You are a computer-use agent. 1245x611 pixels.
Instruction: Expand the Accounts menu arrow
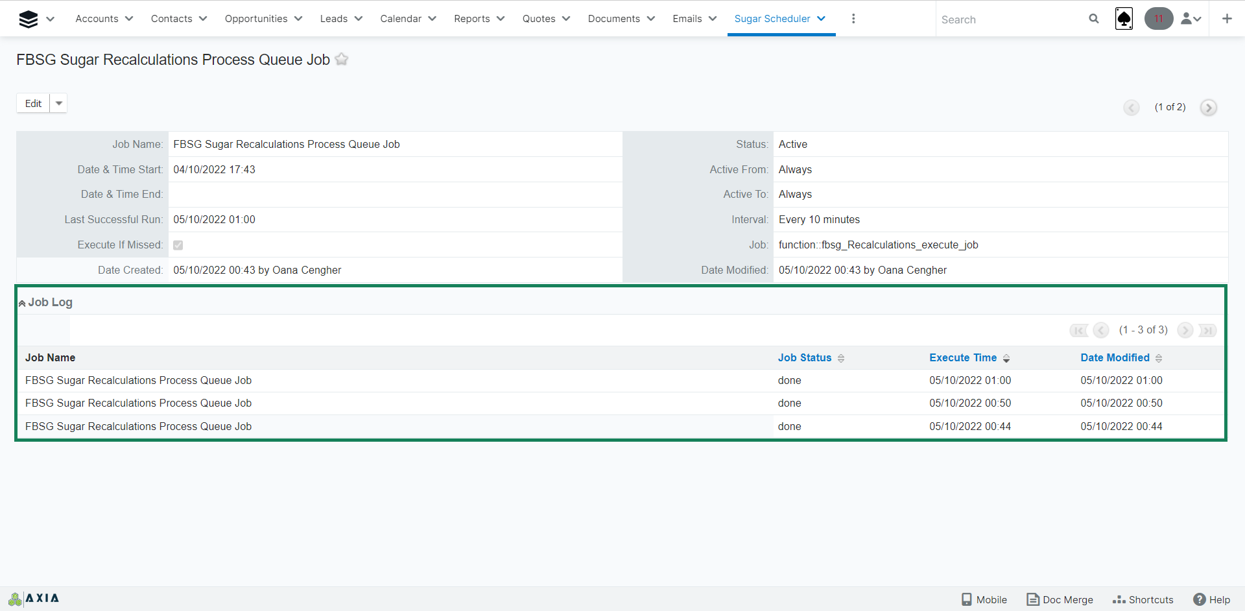coord(129,19)
